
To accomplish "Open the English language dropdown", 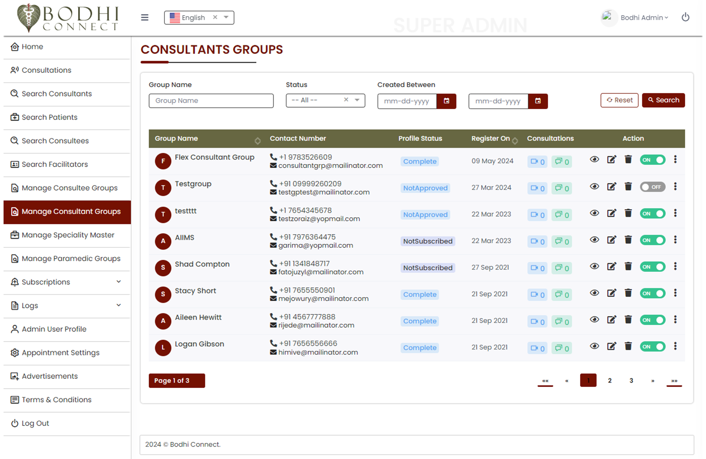I will click(x=226, y=17).
